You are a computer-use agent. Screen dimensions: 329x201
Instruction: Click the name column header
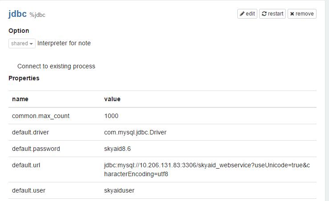click(20, 99)
